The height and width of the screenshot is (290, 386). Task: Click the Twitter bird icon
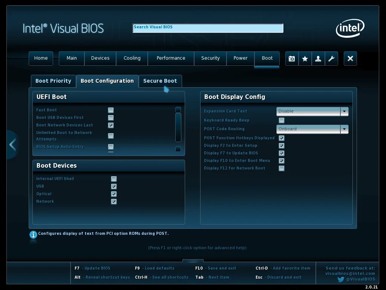[x=341, y=279]
